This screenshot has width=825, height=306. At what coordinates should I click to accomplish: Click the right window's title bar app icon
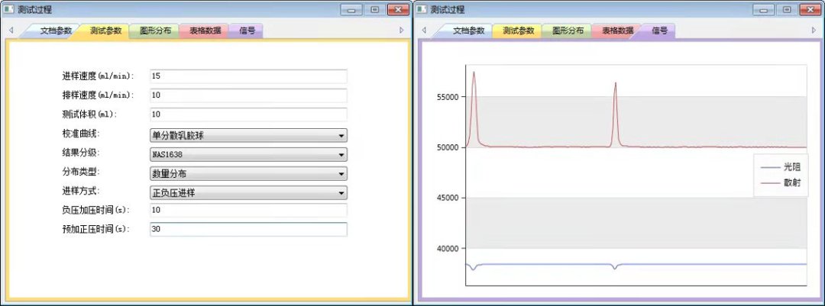[422, 10]
